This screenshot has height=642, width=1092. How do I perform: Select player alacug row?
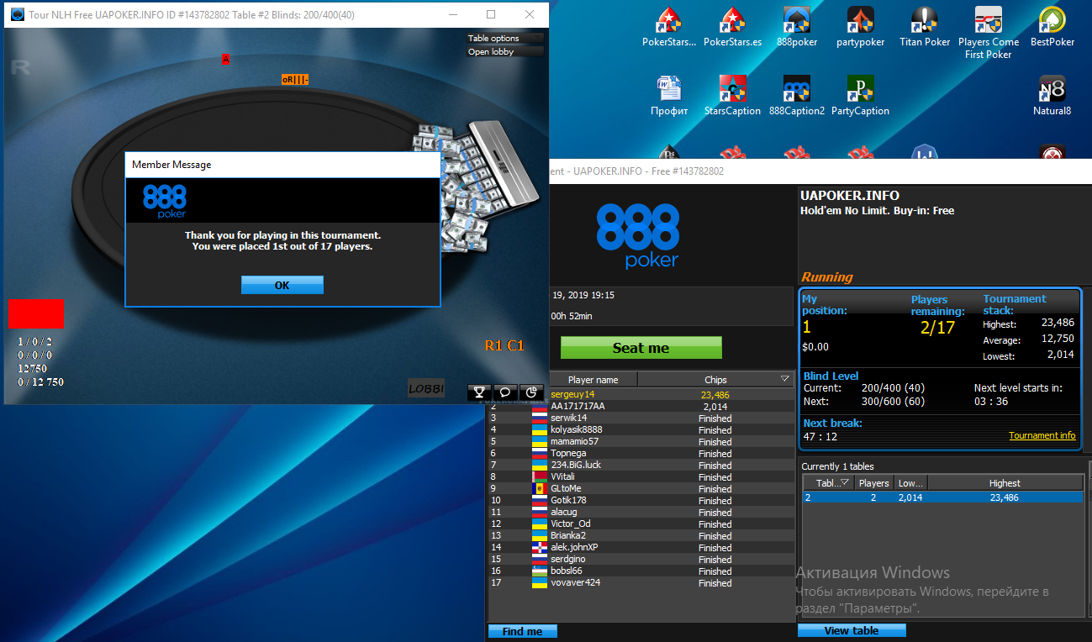tap(641, 512)
